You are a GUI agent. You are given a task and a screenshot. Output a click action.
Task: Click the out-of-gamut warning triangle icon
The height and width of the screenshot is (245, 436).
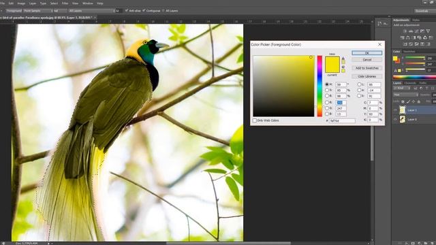[343, 59]
